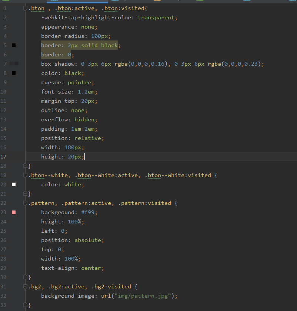Viewport: 297px width, 311px height.
Task: Click the black swatch beside color: black
Action: click(x=14, y=73)
